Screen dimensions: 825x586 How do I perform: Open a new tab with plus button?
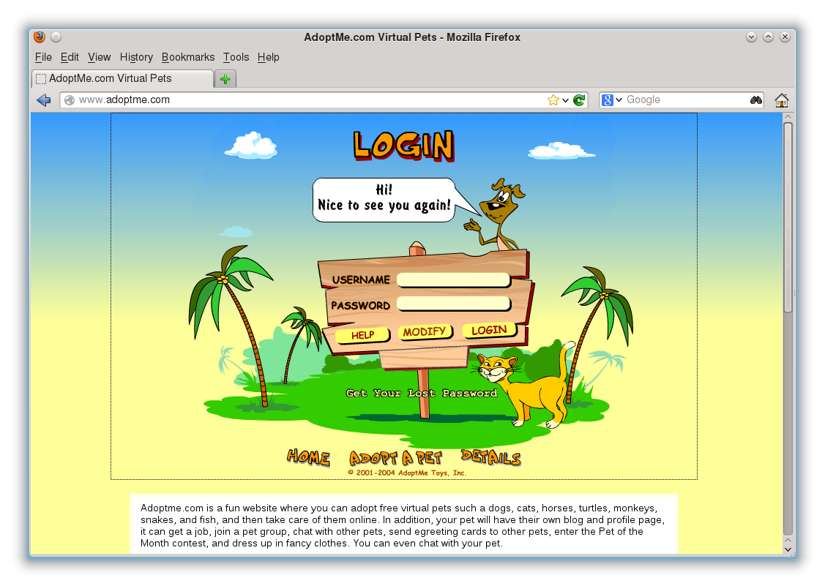click(x=225, y=79)
